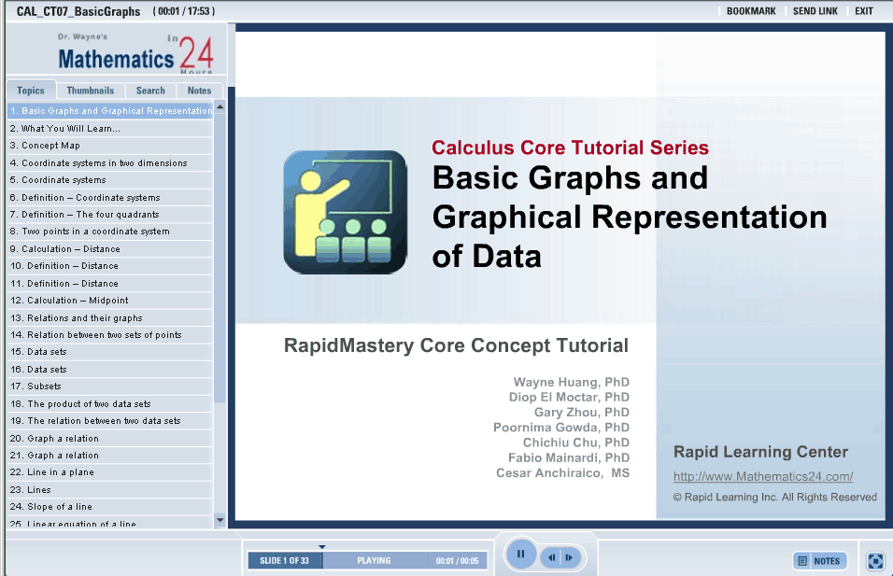The width and height of the screenshot is (893, 576).
Task: Click the BOOKMARK button
Action: click(x=751, y=11)
